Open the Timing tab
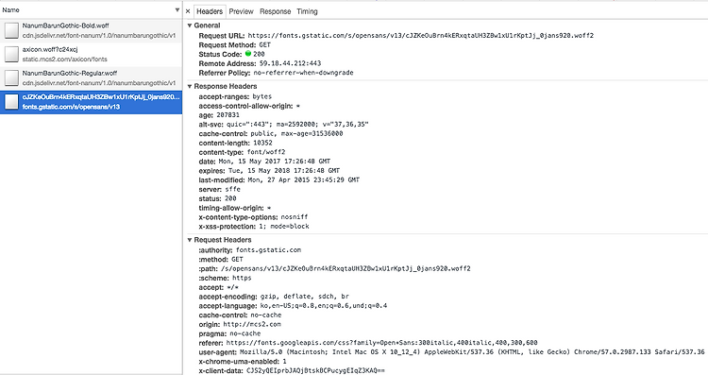Screen dimensions: 708x375 (x=307, y=11)
